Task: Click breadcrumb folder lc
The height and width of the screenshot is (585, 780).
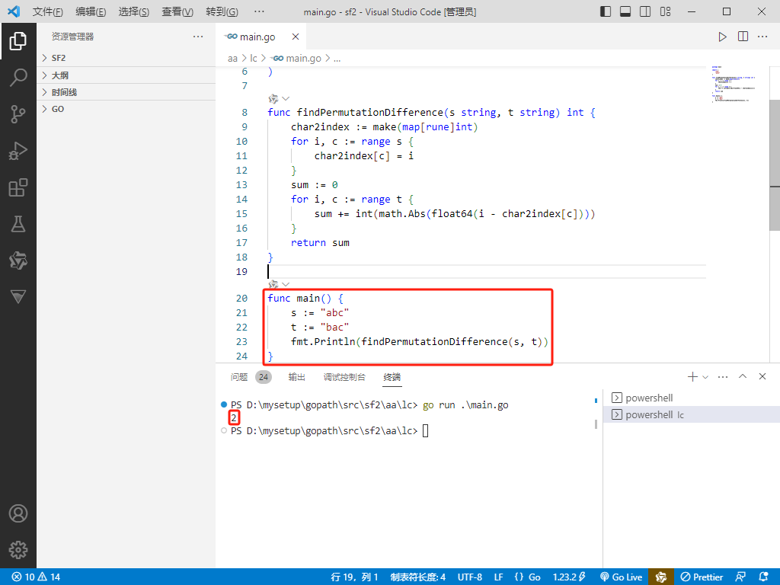Action: pos(253,59)
